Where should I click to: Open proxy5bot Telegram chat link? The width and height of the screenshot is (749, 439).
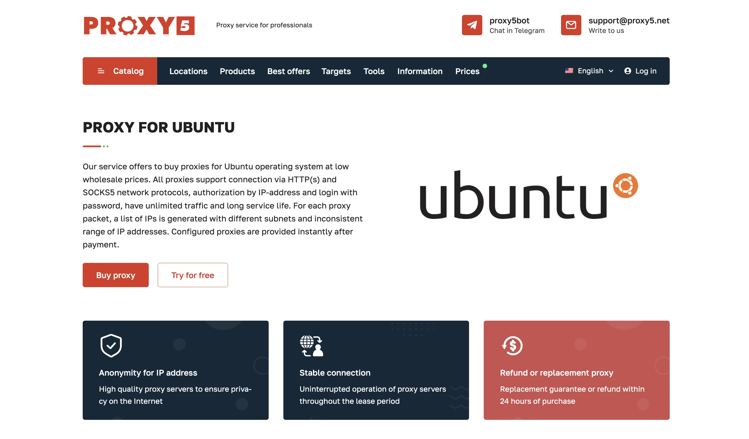(x=509, y=21)
